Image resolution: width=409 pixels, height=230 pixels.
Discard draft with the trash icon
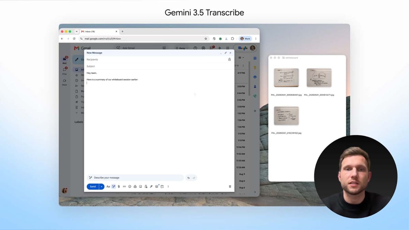click(230, 186)
